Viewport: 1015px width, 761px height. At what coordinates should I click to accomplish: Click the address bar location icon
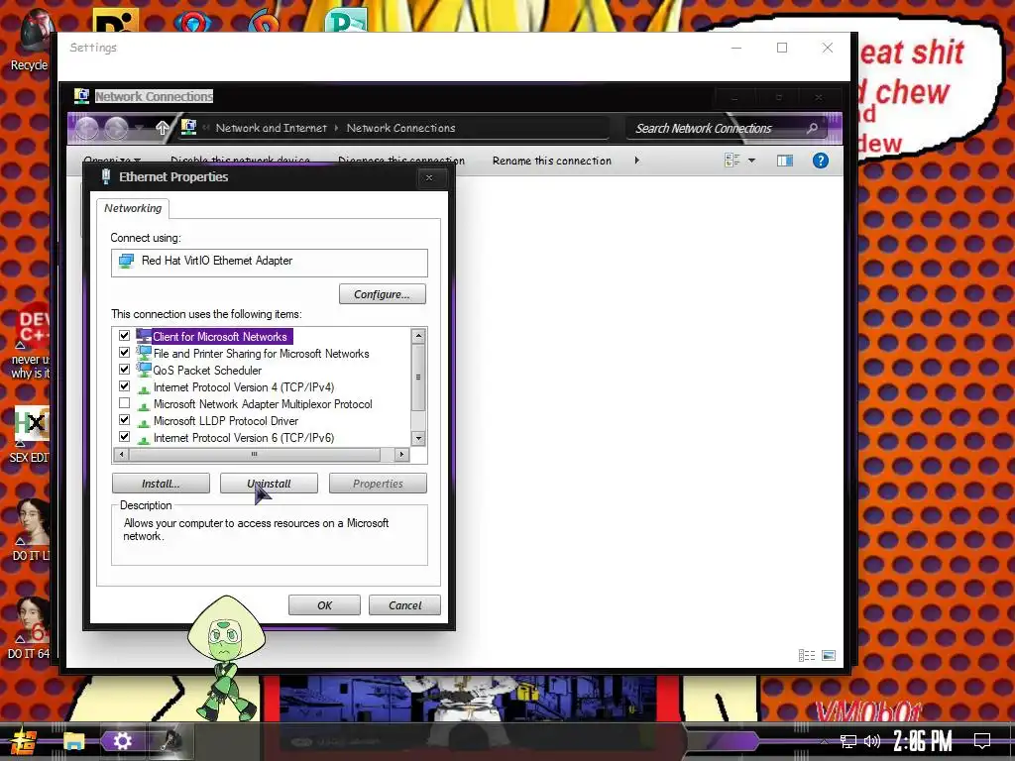click(188, 128)
